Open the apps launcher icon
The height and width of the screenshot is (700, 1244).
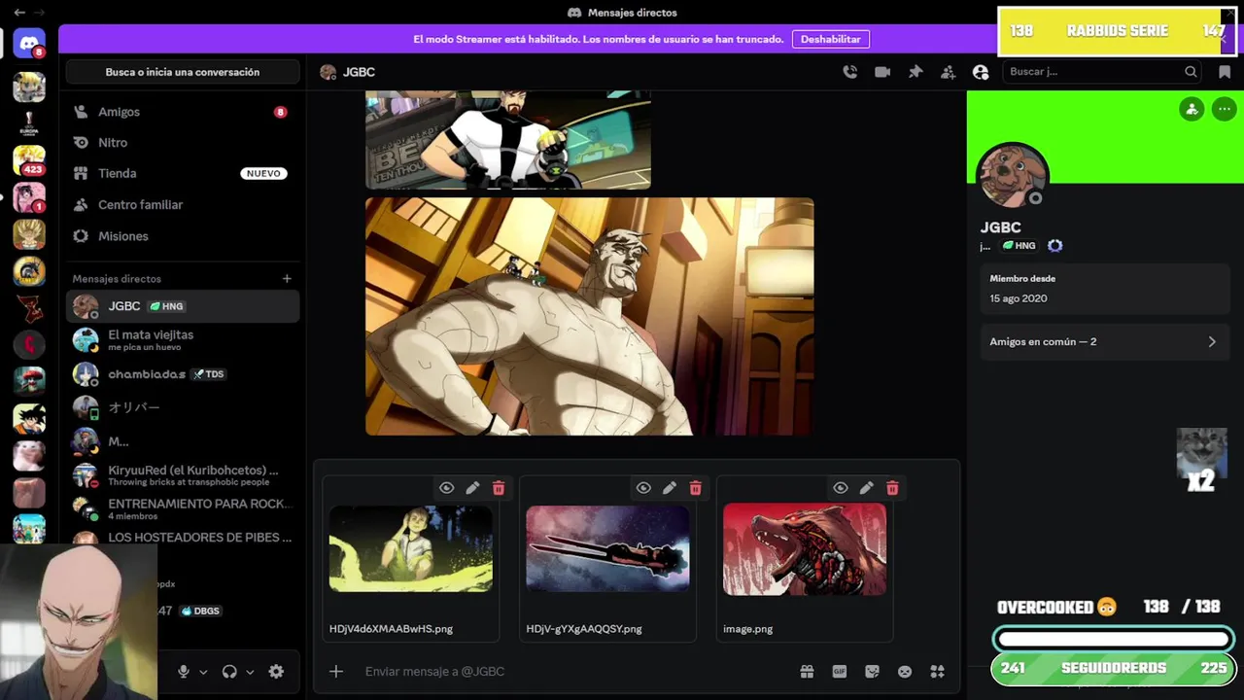pyautogui.click(x=938, y=672)
